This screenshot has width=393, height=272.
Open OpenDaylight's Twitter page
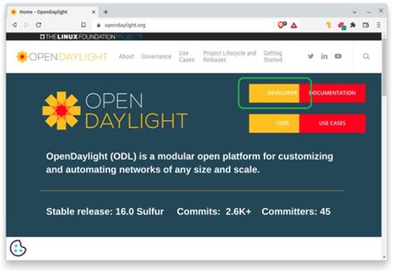click(x=311, y=56)
